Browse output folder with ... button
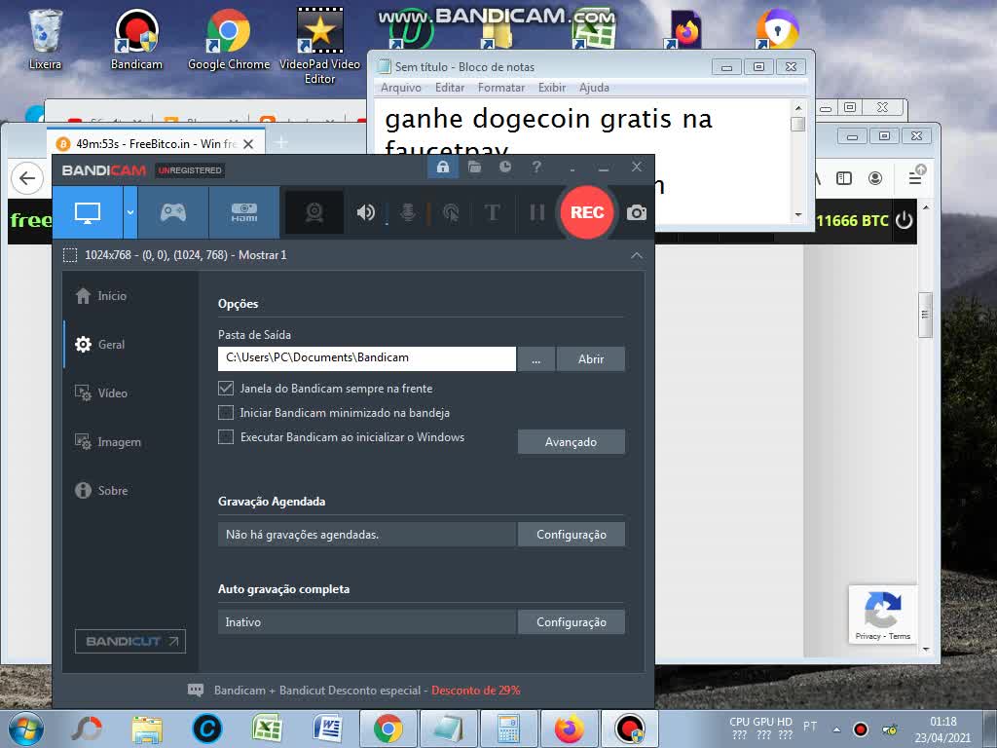The height and width of the screenshot is (748, 997). coord(536,358)
